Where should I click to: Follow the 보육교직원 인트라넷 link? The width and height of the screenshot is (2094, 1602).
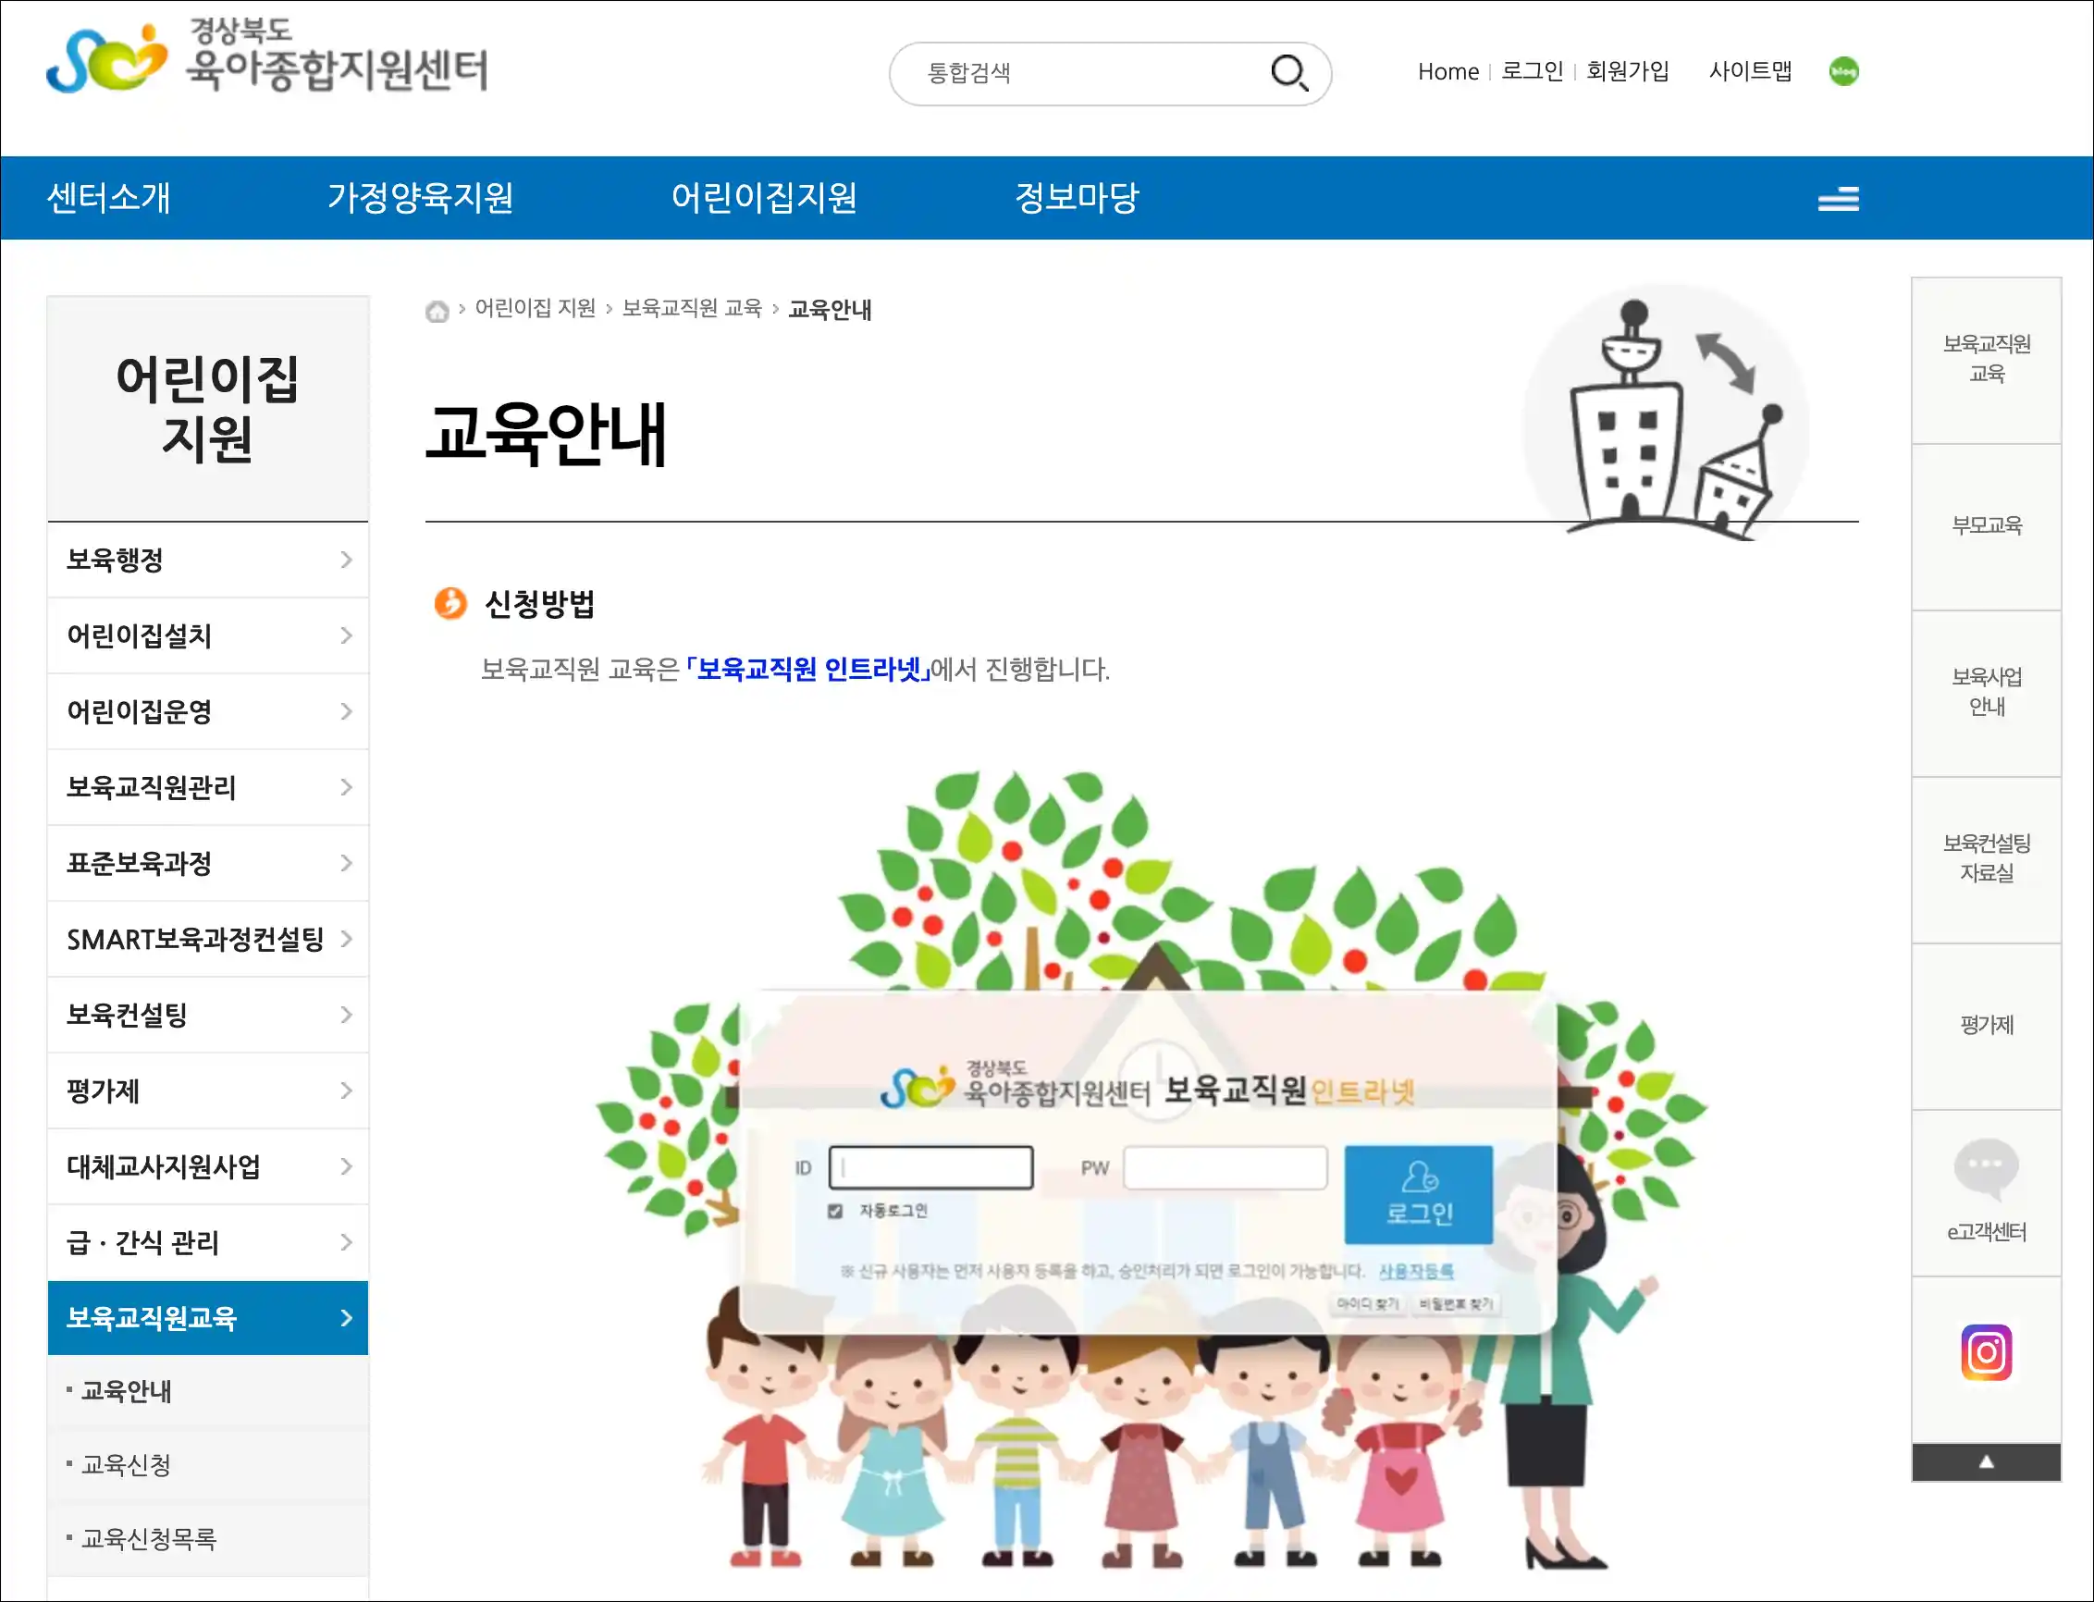[807, 670]
